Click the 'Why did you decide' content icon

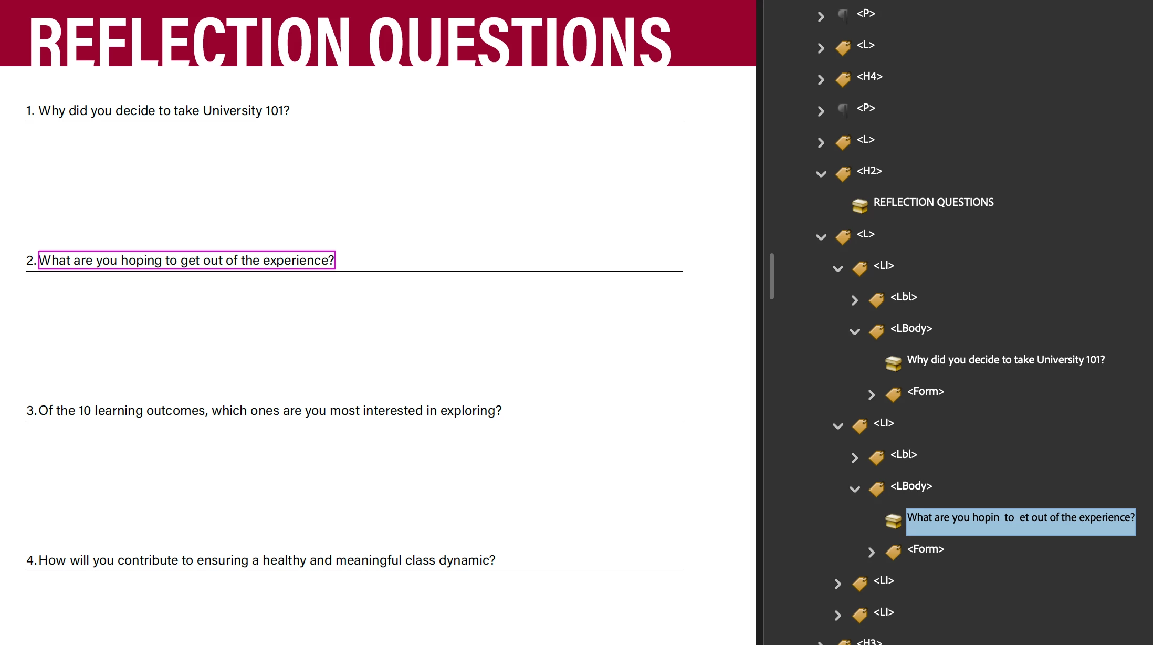894,362
